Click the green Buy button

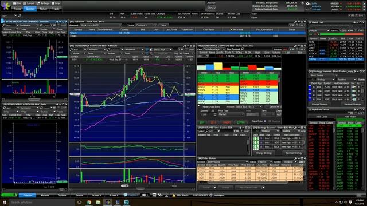[202, 122]
